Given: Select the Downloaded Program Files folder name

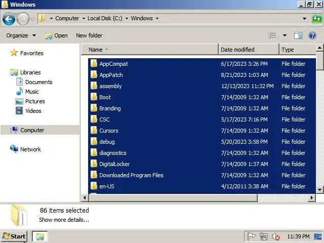Looking at the screenshot, I should click(x=131, y=175).
